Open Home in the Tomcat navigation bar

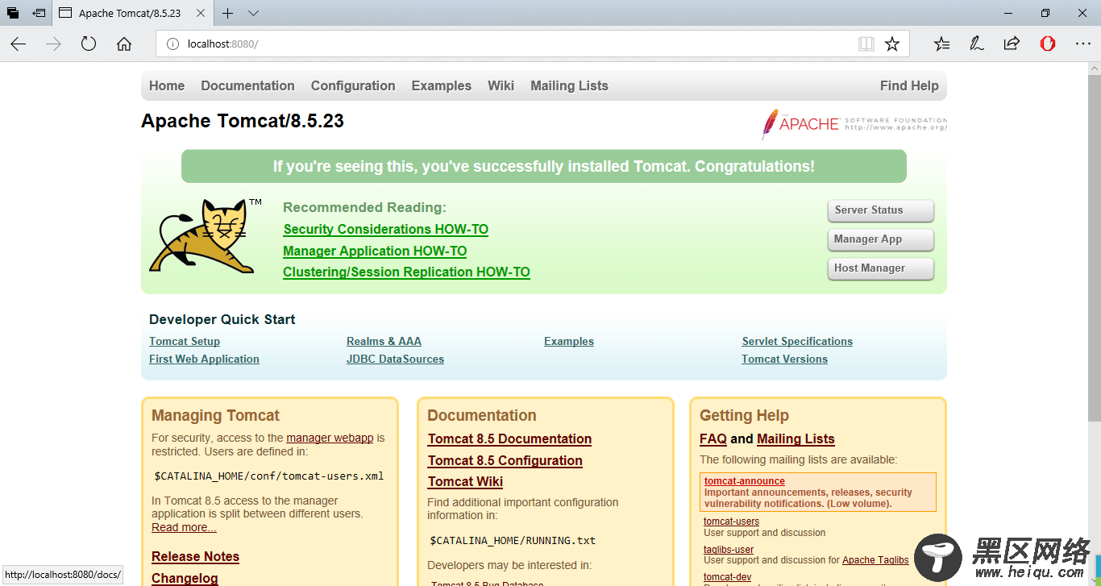(167, 85)
